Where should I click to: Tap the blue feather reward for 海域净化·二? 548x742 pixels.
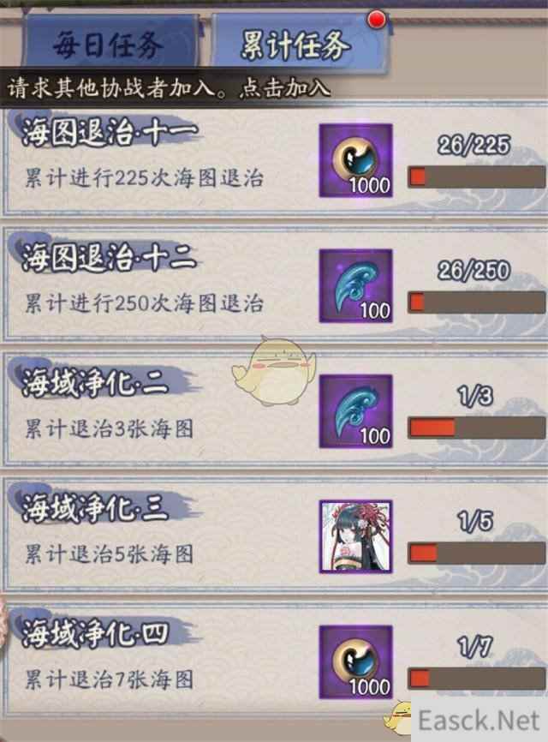[356, 411]
